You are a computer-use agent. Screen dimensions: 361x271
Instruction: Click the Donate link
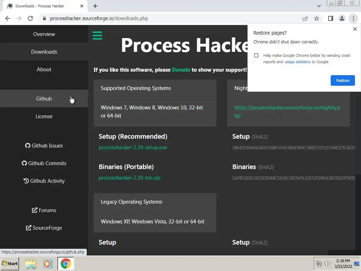[181, 70]
